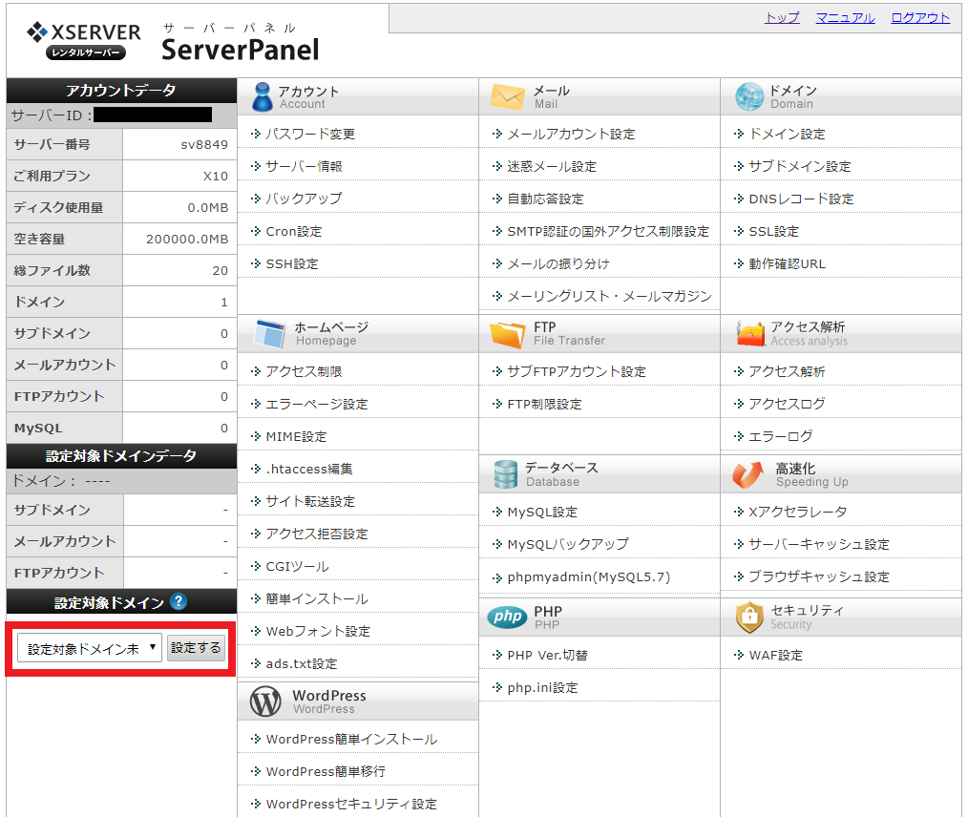Click the Account person icon

click(263, 96)
